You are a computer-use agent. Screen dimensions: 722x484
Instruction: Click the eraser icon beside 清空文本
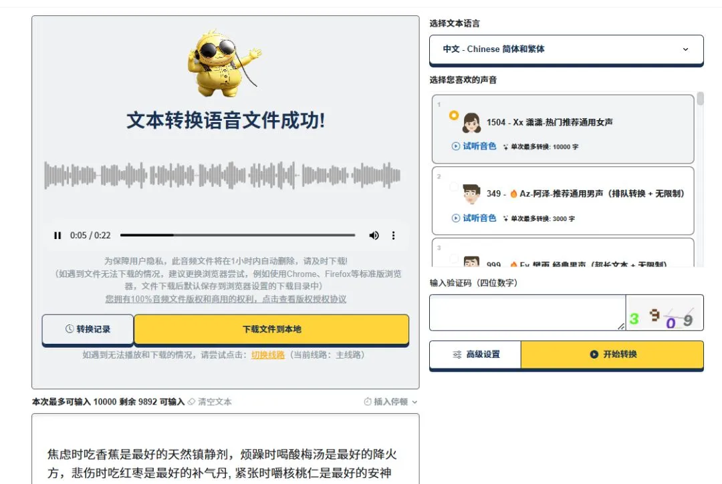[192, 402]
